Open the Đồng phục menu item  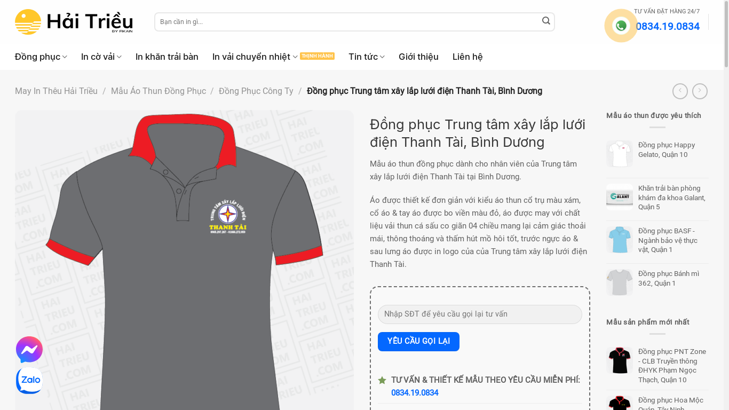[x=37, y=57]
